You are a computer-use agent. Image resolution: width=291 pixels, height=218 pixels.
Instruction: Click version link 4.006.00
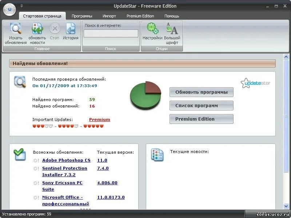tap(107, 183)
